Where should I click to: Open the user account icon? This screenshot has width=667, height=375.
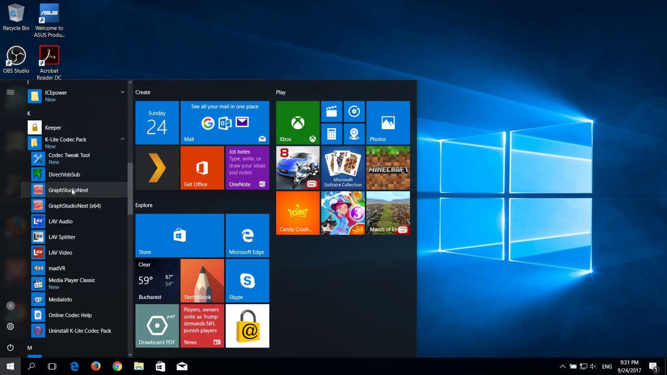10,306
